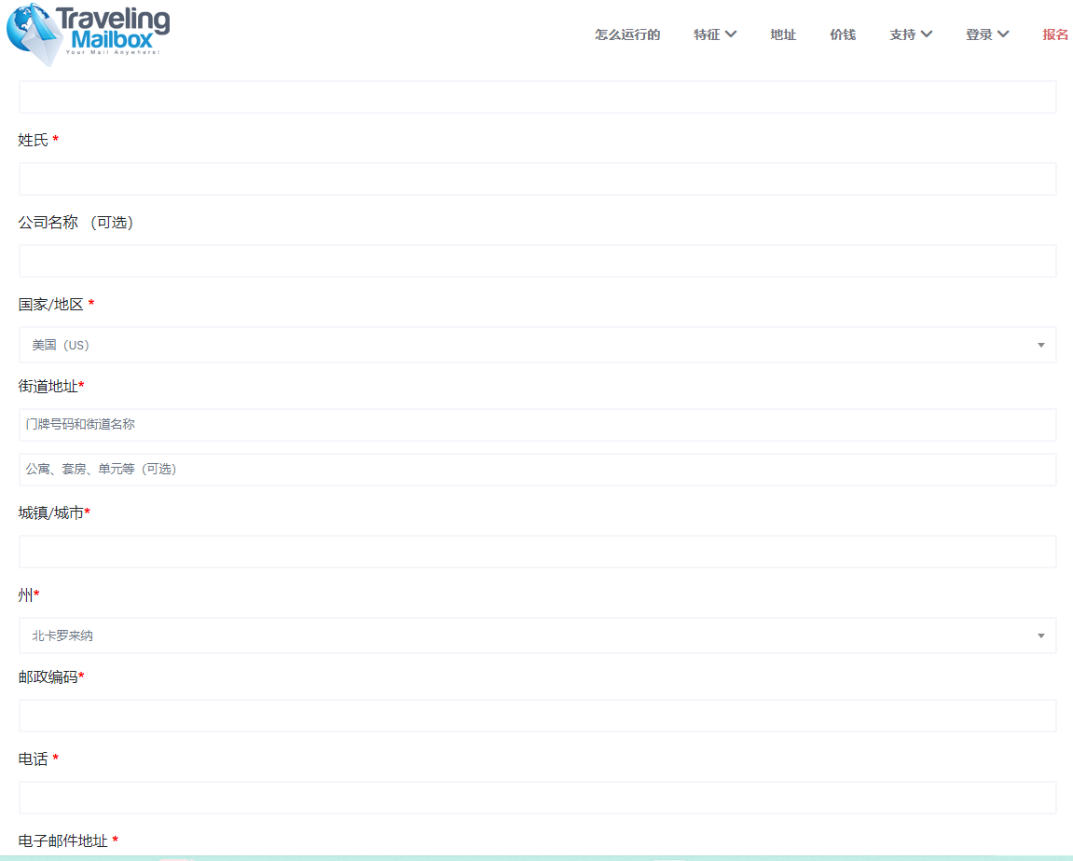The height and width of the screenshot is (861, 1073).
Task: Click the 门牌号码和街道名称 address field
Action: [x=537, y=425]
